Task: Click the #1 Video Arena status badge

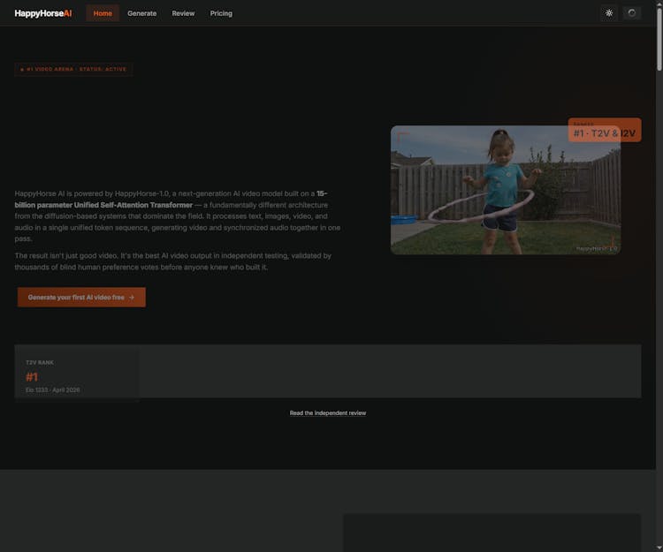Action: tap(74, 69)
